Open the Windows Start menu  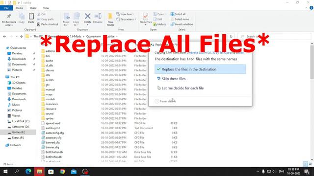(5, 172)
